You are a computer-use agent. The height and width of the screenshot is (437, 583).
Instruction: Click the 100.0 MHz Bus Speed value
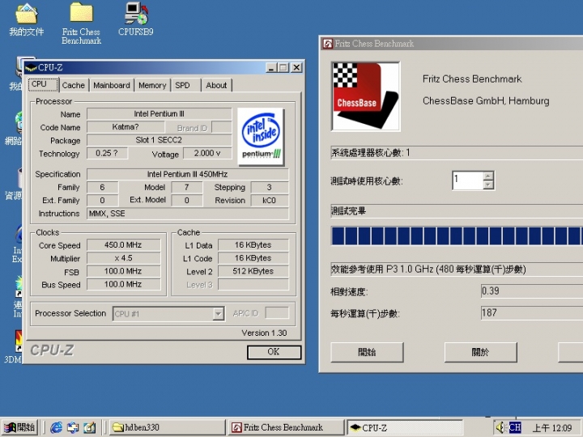[x=123, y=284]
